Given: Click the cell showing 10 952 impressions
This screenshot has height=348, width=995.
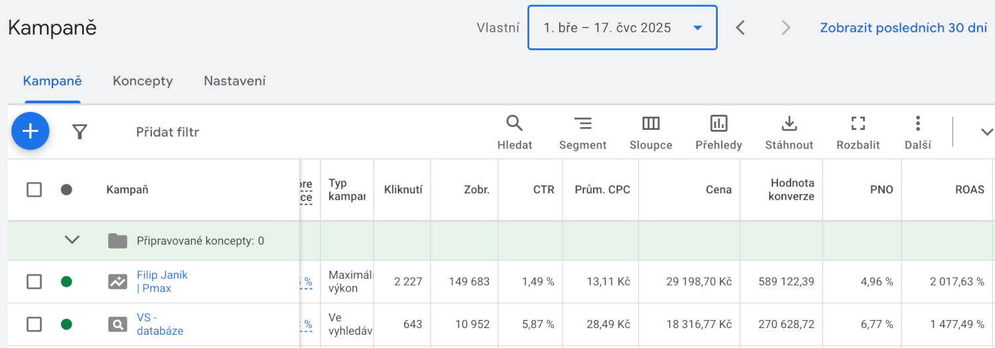Looking at the screenshot, I should [x=472, y=324].
